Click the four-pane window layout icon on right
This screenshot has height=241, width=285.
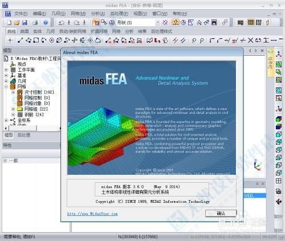point(279,181)
